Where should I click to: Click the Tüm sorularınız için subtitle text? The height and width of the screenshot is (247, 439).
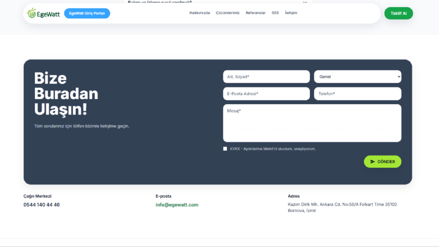click(82, 126)
